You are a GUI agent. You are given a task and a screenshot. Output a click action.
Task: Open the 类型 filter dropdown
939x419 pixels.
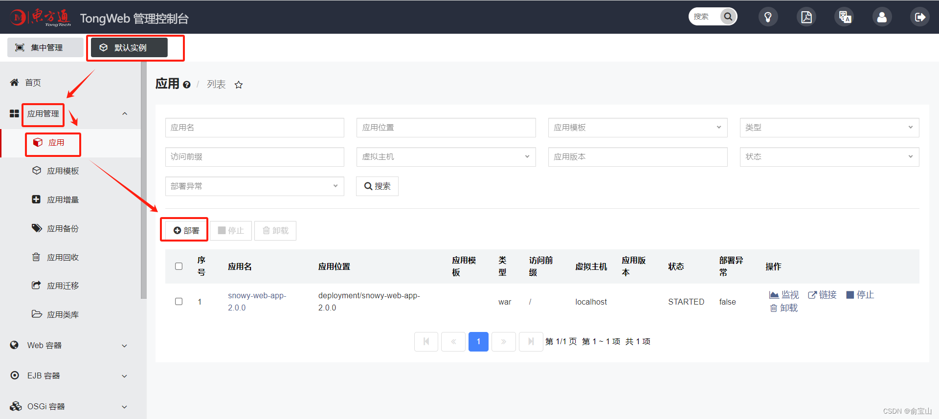click(x=829, y=128)
